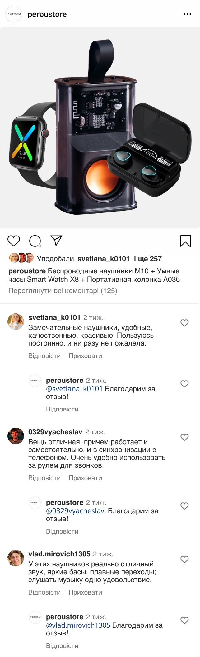
Task: Open the @vlad.mirovich1305 mention link
Action: [78, 625]
